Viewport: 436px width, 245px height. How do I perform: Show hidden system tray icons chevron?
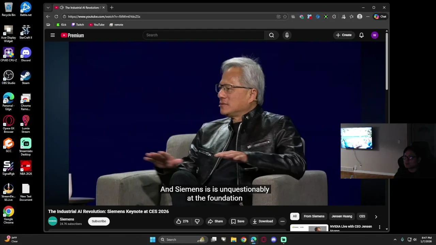(x=395, y=240)
